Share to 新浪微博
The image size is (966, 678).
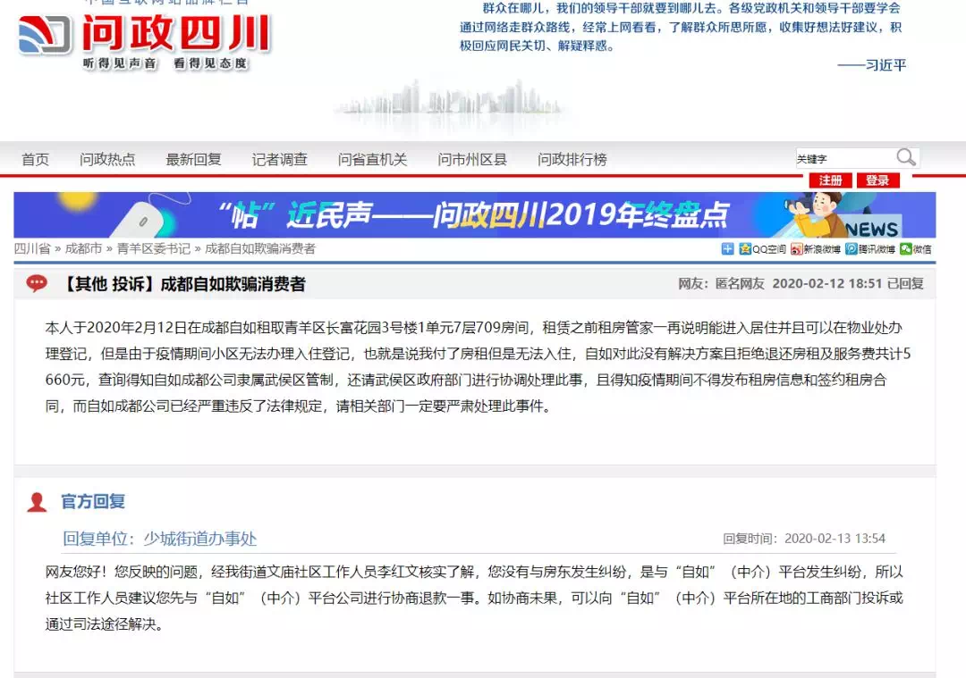point(816,248)
